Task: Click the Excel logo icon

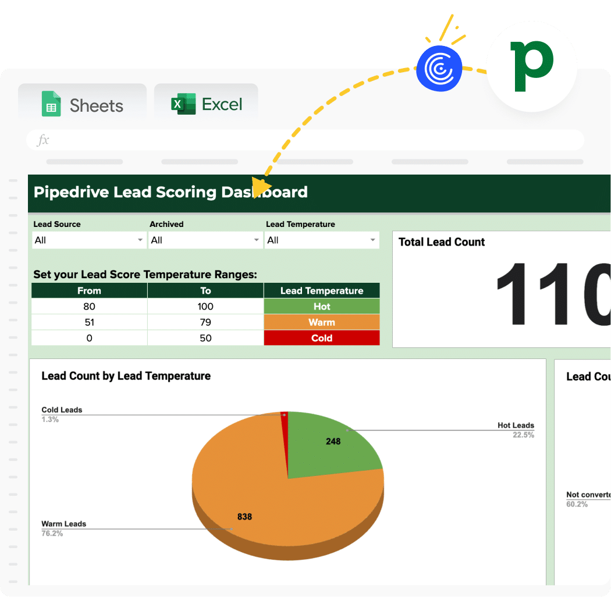Action: click(183, 104)
